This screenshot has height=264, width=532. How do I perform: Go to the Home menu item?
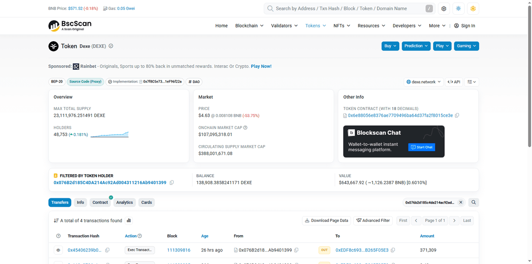coord(221,26)
